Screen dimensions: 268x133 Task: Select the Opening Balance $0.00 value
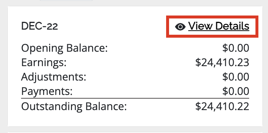coord(236,48)
